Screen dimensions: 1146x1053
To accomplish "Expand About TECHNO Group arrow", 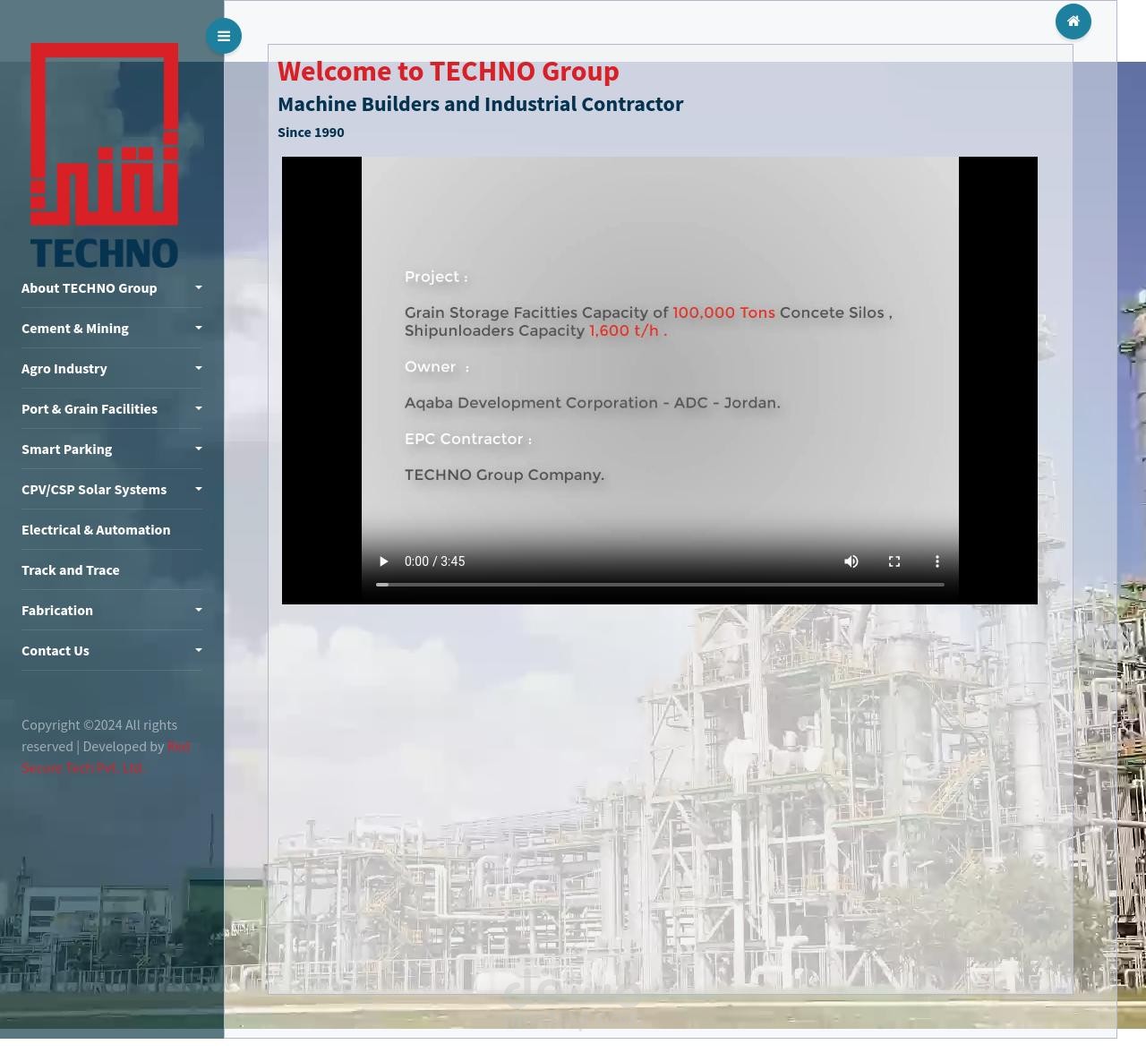I will tap(199, 287).
